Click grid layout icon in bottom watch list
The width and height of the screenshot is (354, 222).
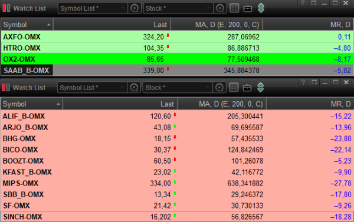pyautogui.click(x=234, y=88)
